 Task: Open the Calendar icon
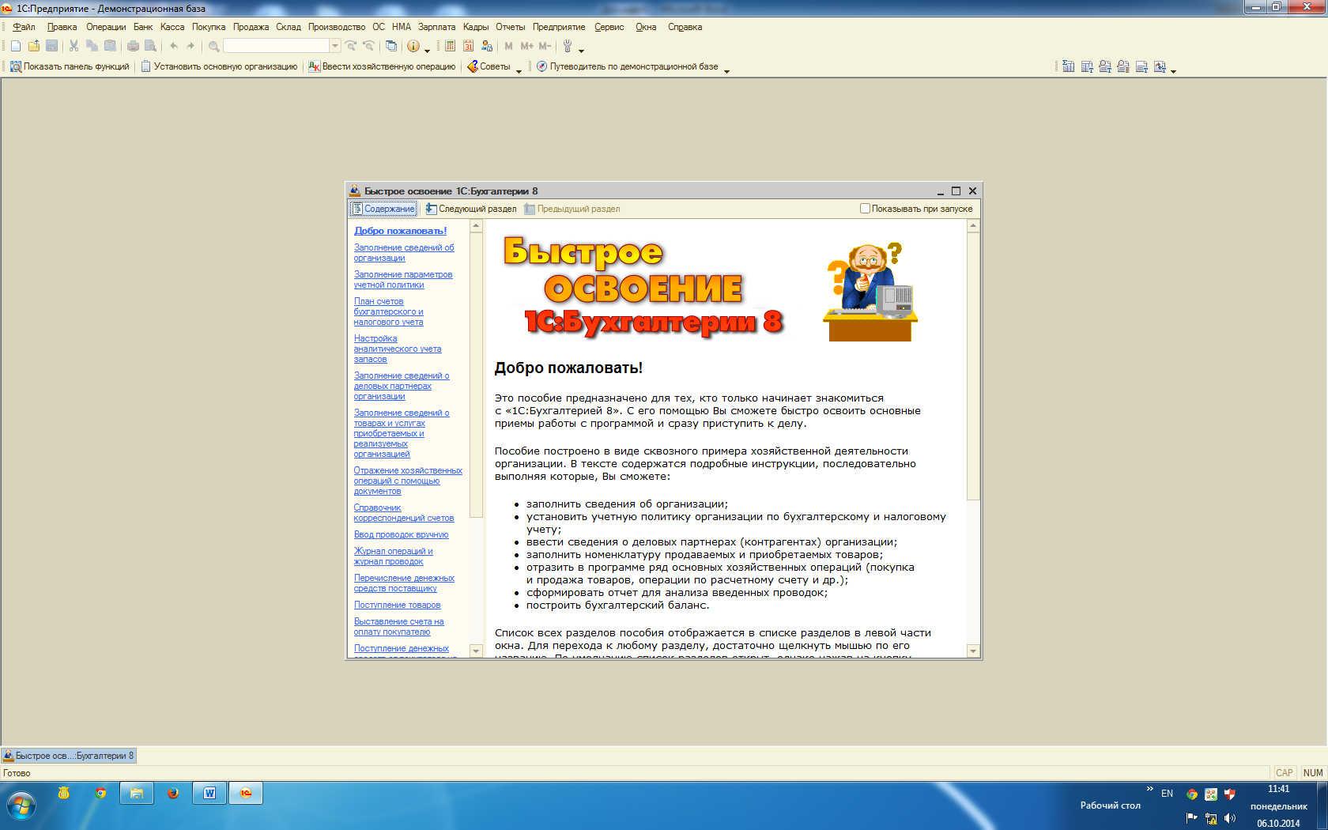coord(468,46)
